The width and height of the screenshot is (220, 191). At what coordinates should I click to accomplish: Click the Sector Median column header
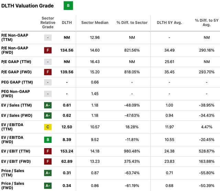tap(95, 23)
